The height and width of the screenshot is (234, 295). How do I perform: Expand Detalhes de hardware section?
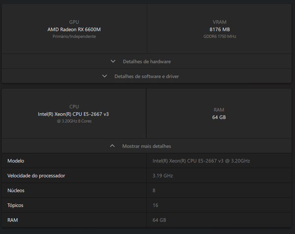point(147,61)
